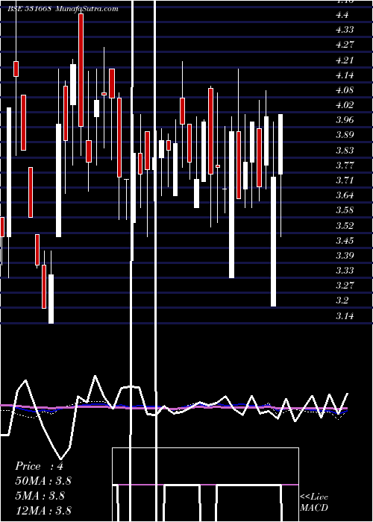Click the 4.33 price axis label
The width and height of the screenshot is (373, 522).
(345, 30)
